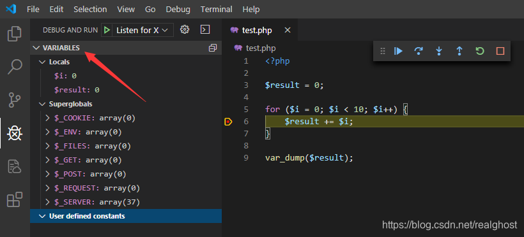Click the test.php breadcrumb
This screenshot has height=237, width=524.
[261, 48]
